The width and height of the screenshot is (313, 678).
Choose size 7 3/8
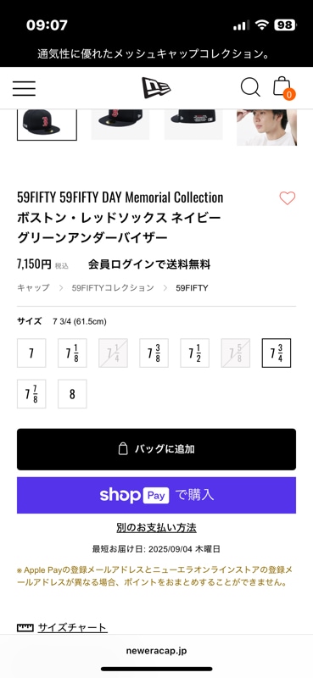(x=154, y=353)
